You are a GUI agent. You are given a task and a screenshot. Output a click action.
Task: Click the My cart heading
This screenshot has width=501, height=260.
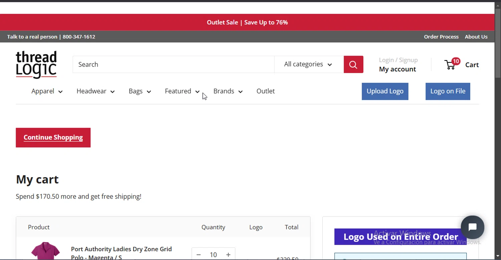37,179
